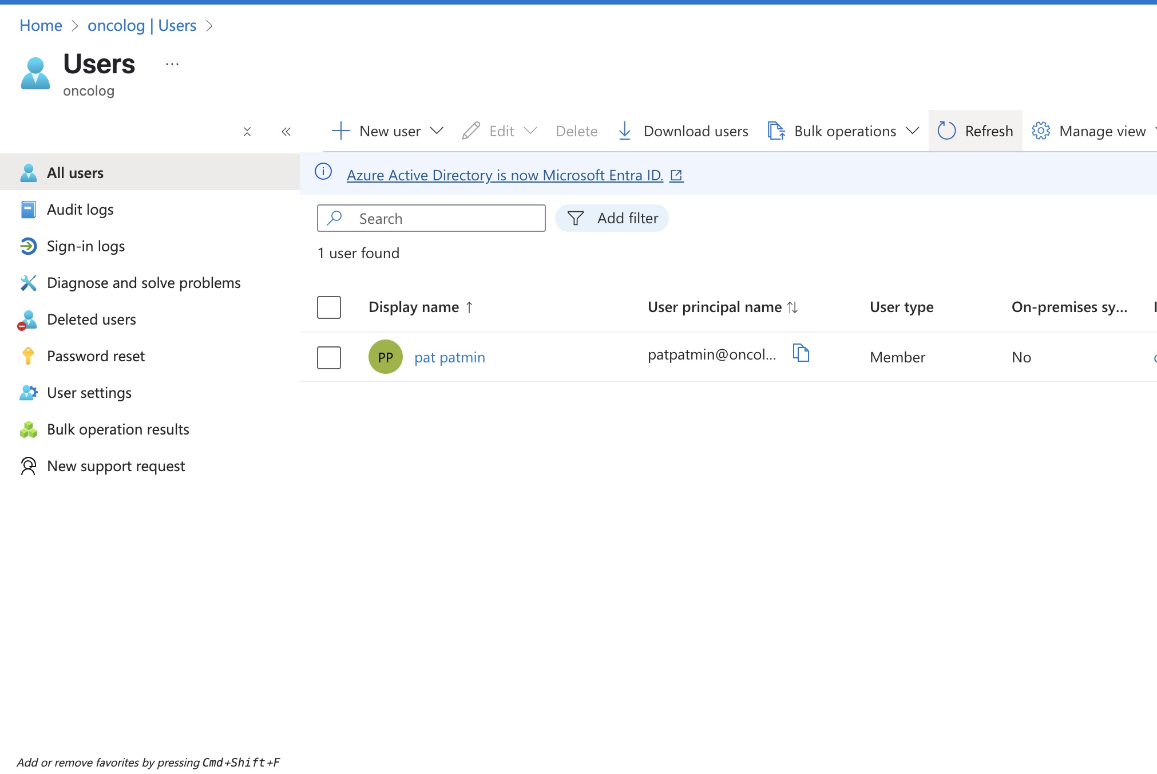
Task: Click the Manage view gear icon
Action: [1041, 131]
